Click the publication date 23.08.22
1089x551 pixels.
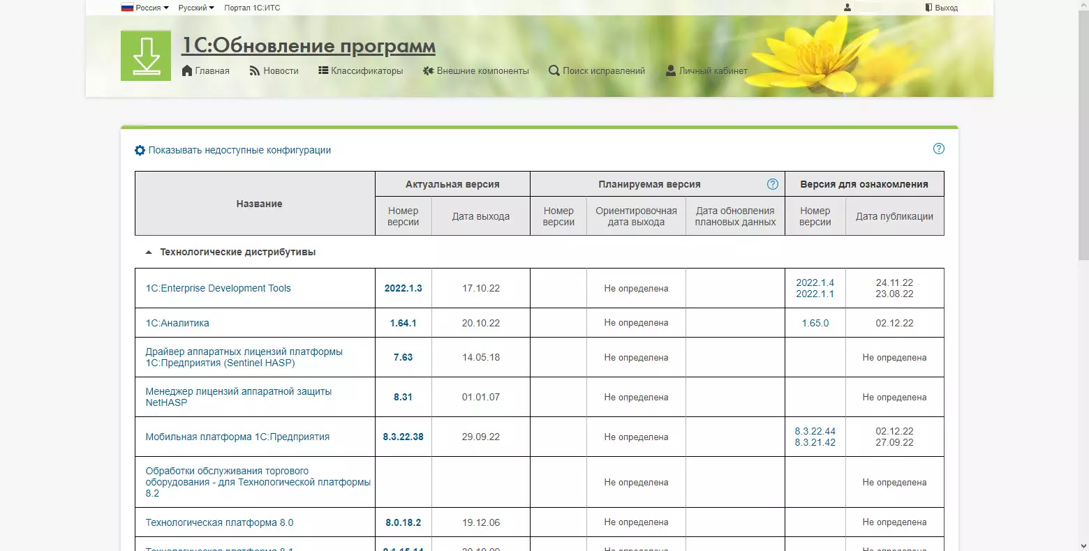[895, 294]
